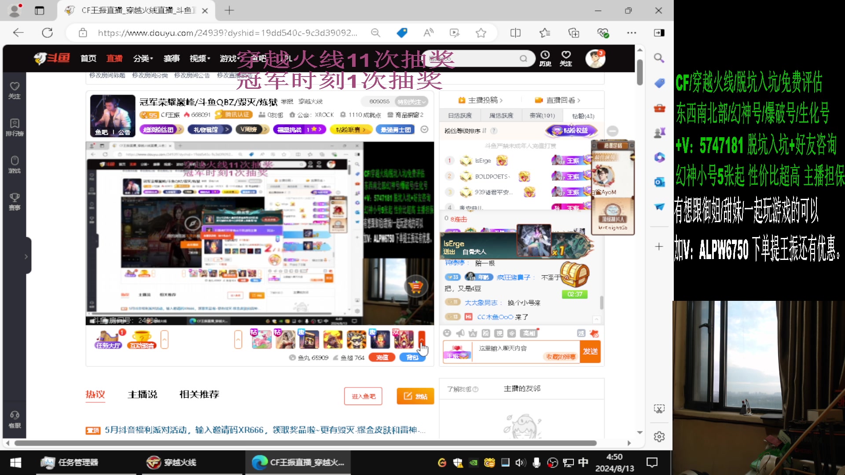Open 特别关注 follow dropdown
The width and height of the screenshot is (845, 475).
[411, 102]
